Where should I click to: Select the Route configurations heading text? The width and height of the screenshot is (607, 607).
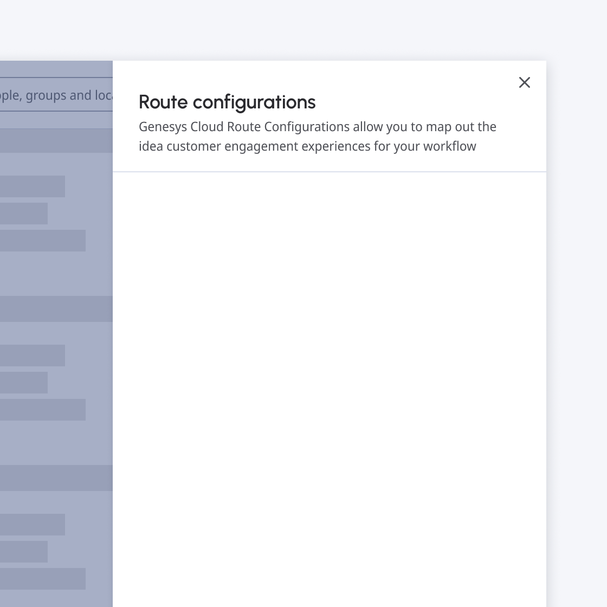227,102
